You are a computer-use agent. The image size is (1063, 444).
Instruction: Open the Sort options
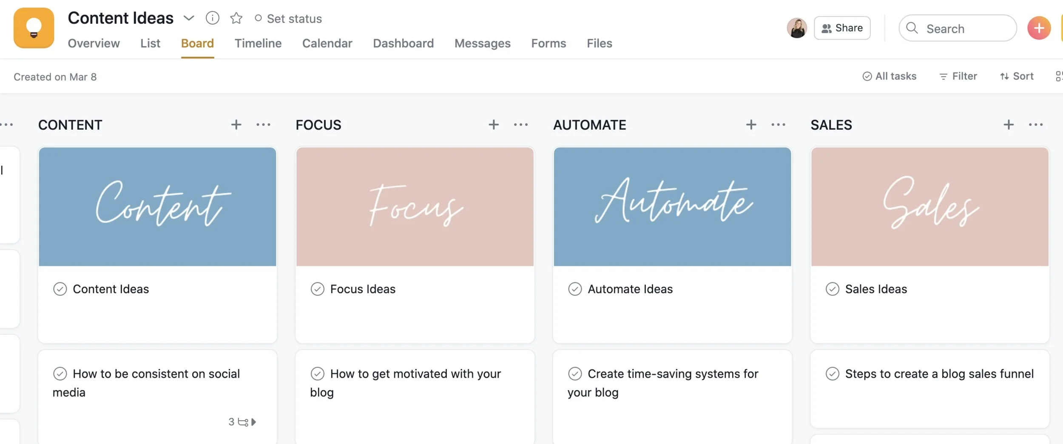click(1017, 76)
